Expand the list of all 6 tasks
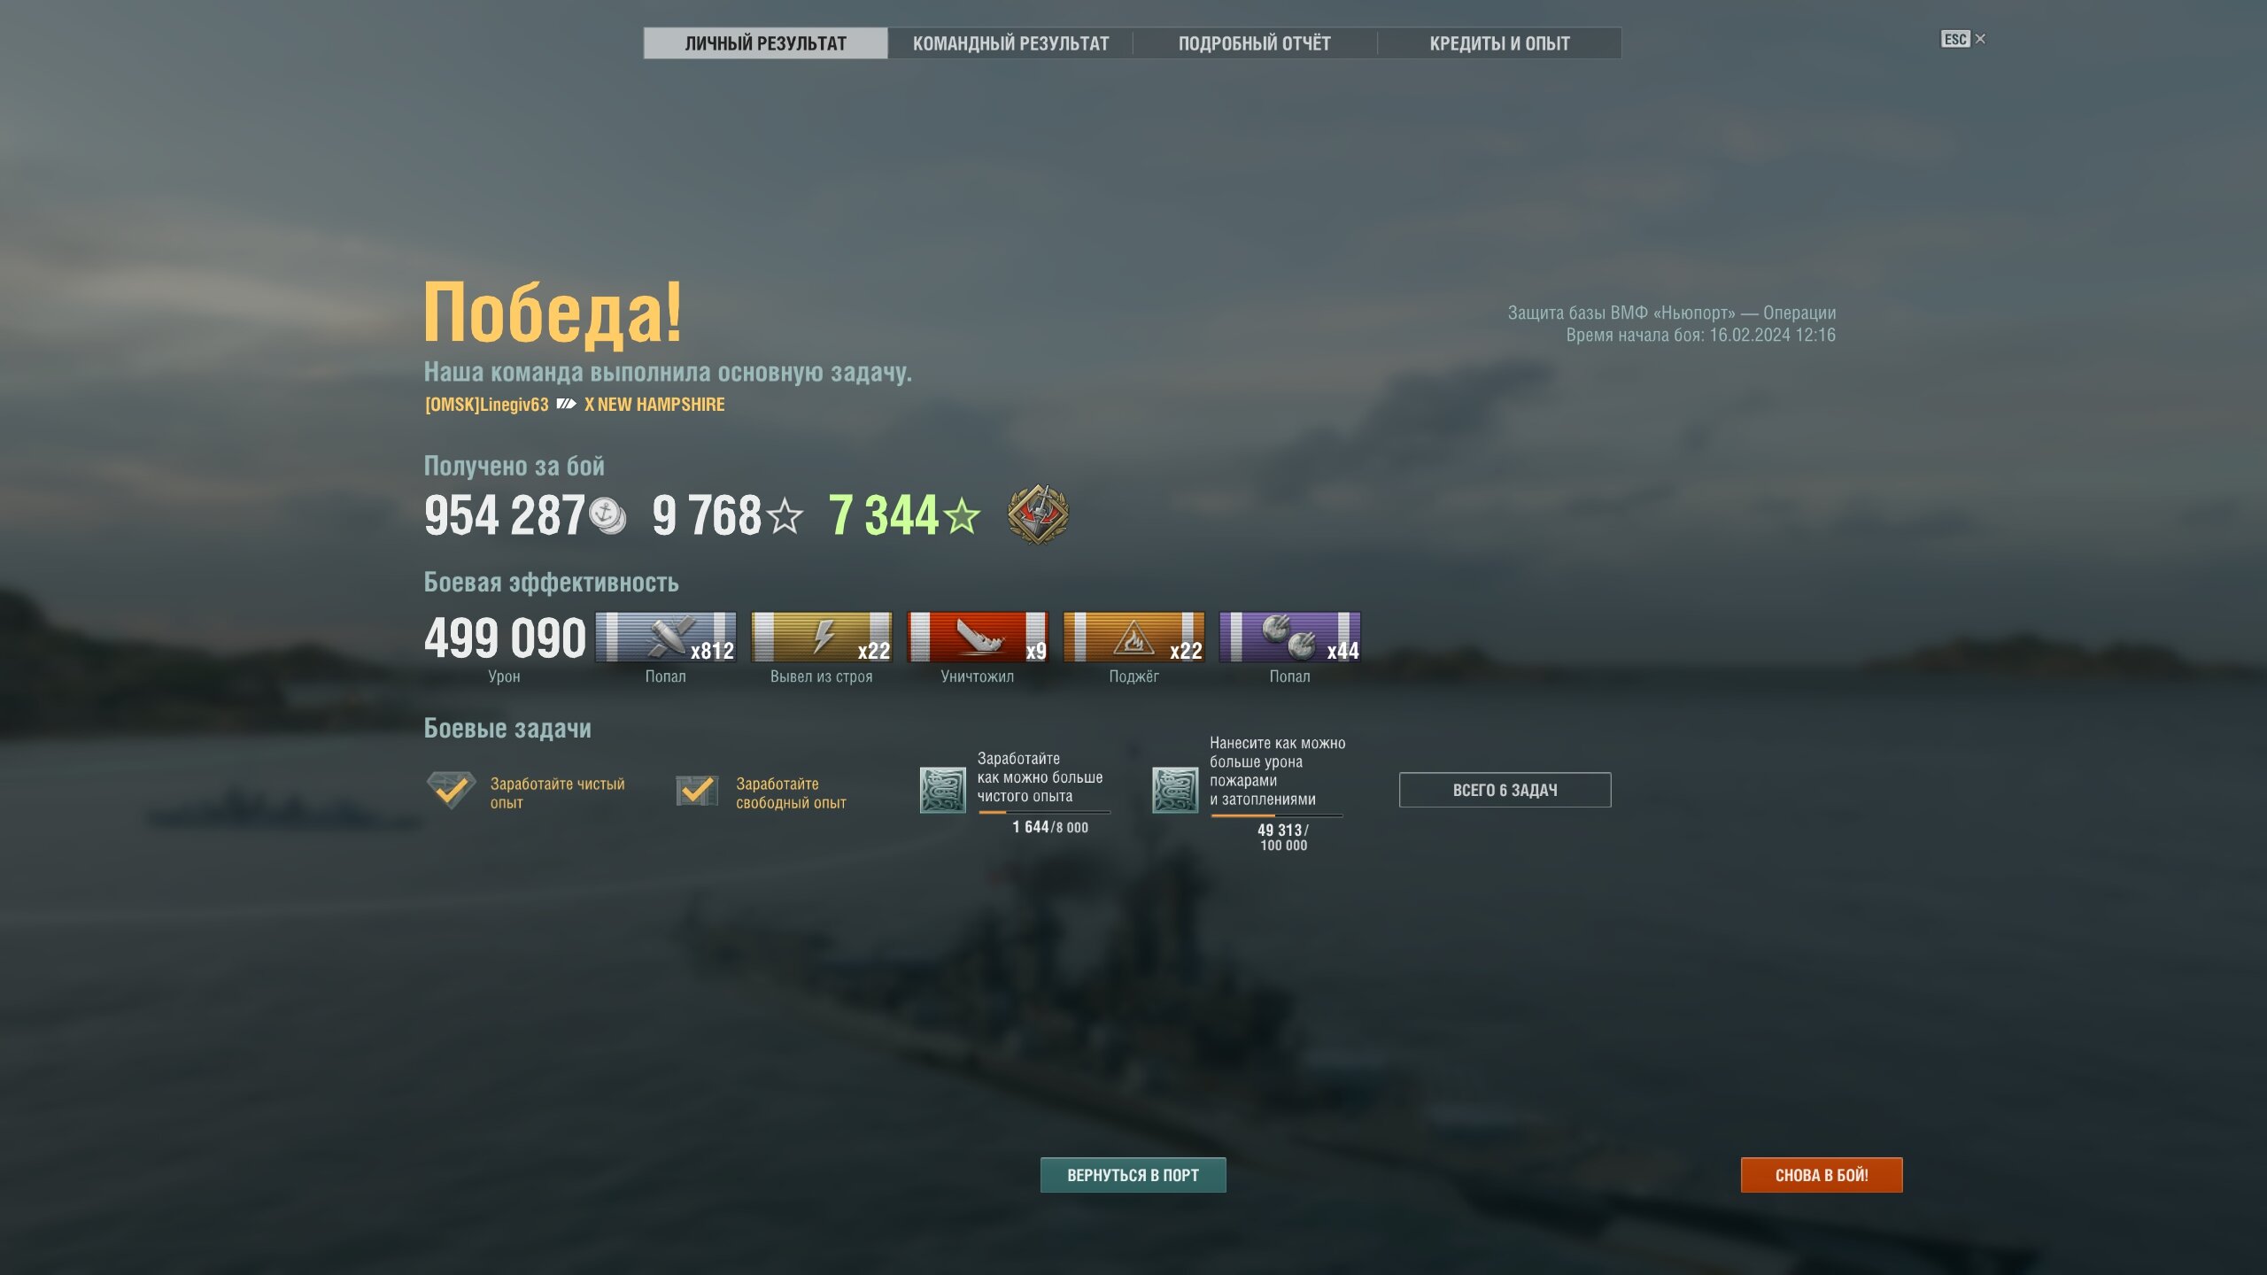This screenshot has width=2267, height=1275. tap(1505, 790)
